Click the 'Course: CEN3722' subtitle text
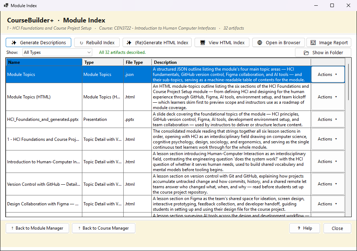357x251 pixels. (x=157, y=28)
